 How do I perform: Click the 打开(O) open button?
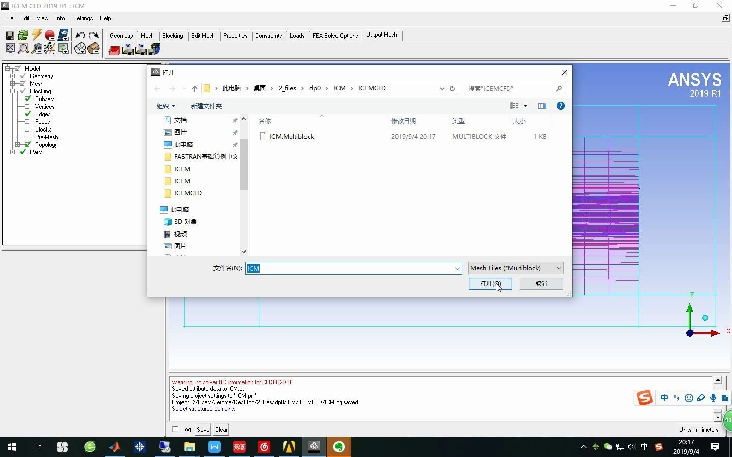[x=490, y=284]
